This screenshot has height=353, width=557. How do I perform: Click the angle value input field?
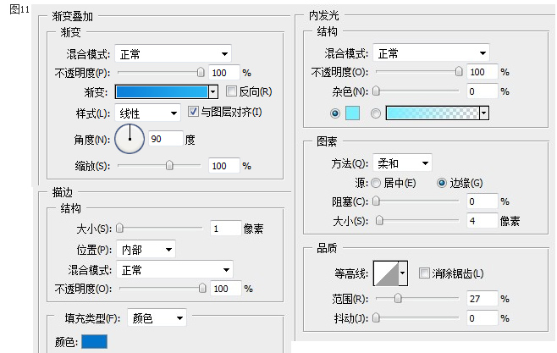pos(166,139)
